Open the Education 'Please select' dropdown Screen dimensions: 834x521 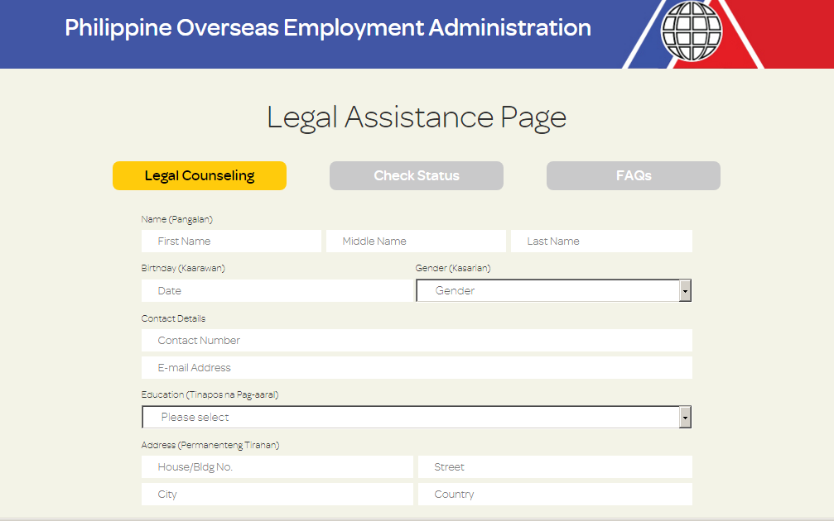[x=417, y=417]
